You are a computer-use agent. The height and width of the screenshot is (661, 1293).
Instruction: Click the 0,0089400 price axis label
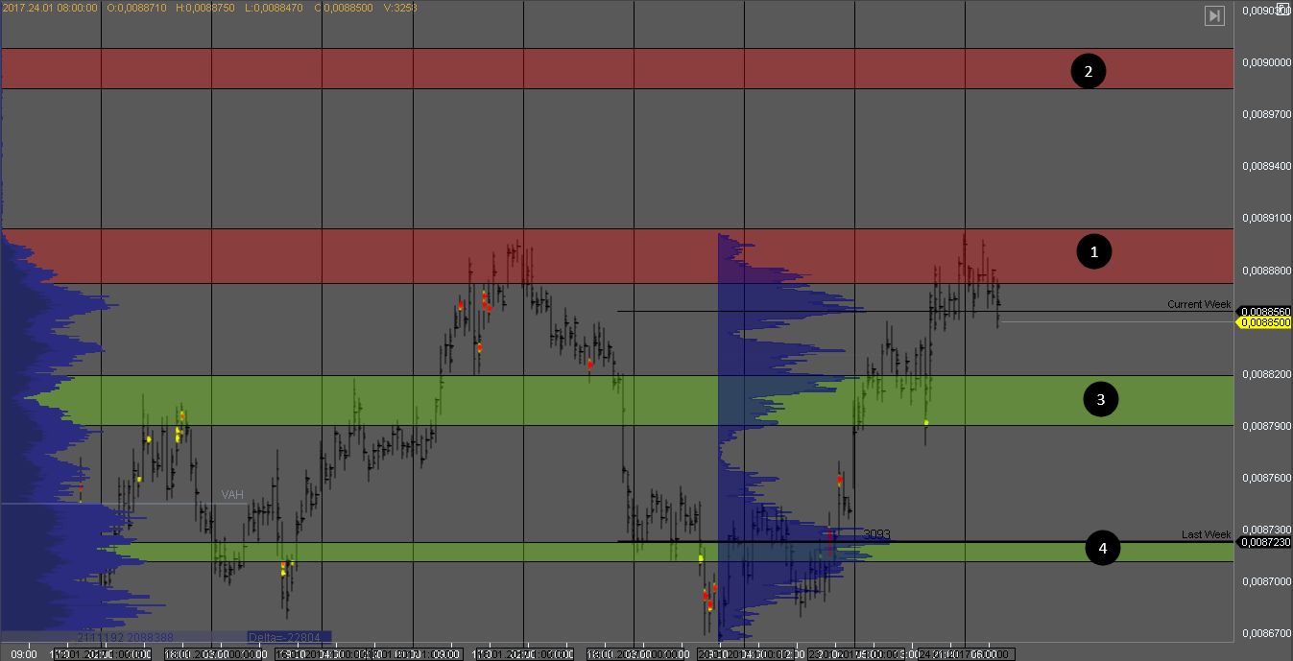[x=1265, y=167]
